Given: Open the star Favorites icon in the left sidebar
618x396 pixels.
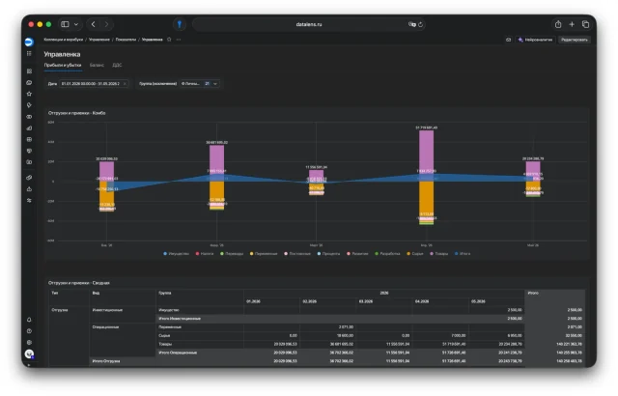Looking at the screenshot, I should pyautogui.click(x=29, y=94).
